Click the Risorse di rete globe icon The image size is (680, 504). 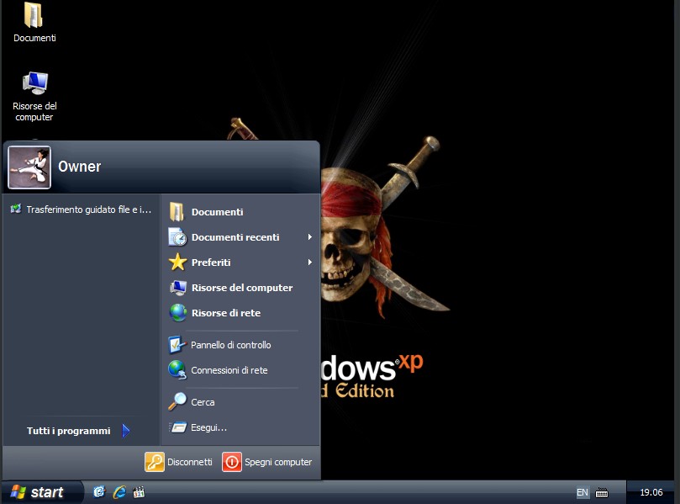pos(178,312)
